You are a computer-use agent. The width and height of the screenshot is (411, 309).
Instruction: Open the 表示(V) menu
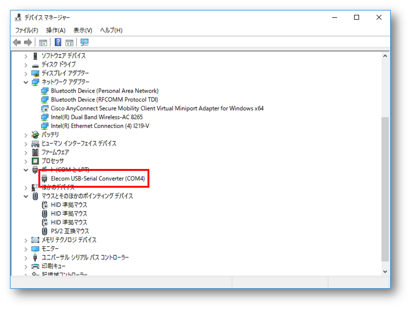(83, 30)
